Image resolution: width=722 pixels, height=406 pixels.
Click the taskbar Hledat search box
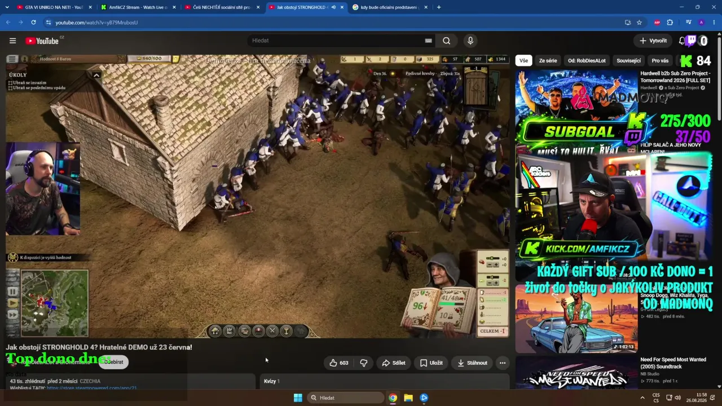coord(346,398)
